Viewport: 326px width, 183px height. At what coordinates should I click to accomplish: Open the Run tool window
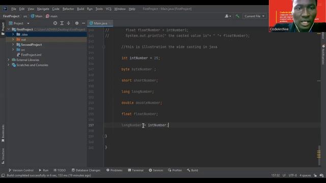click(44, 170)
